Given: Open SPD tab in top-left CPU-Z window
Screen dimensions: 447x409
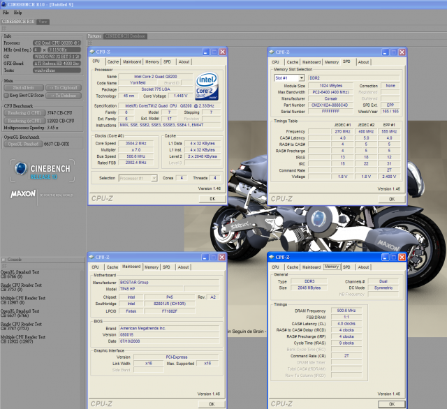Looking at the screenshot, I should 168,62.
